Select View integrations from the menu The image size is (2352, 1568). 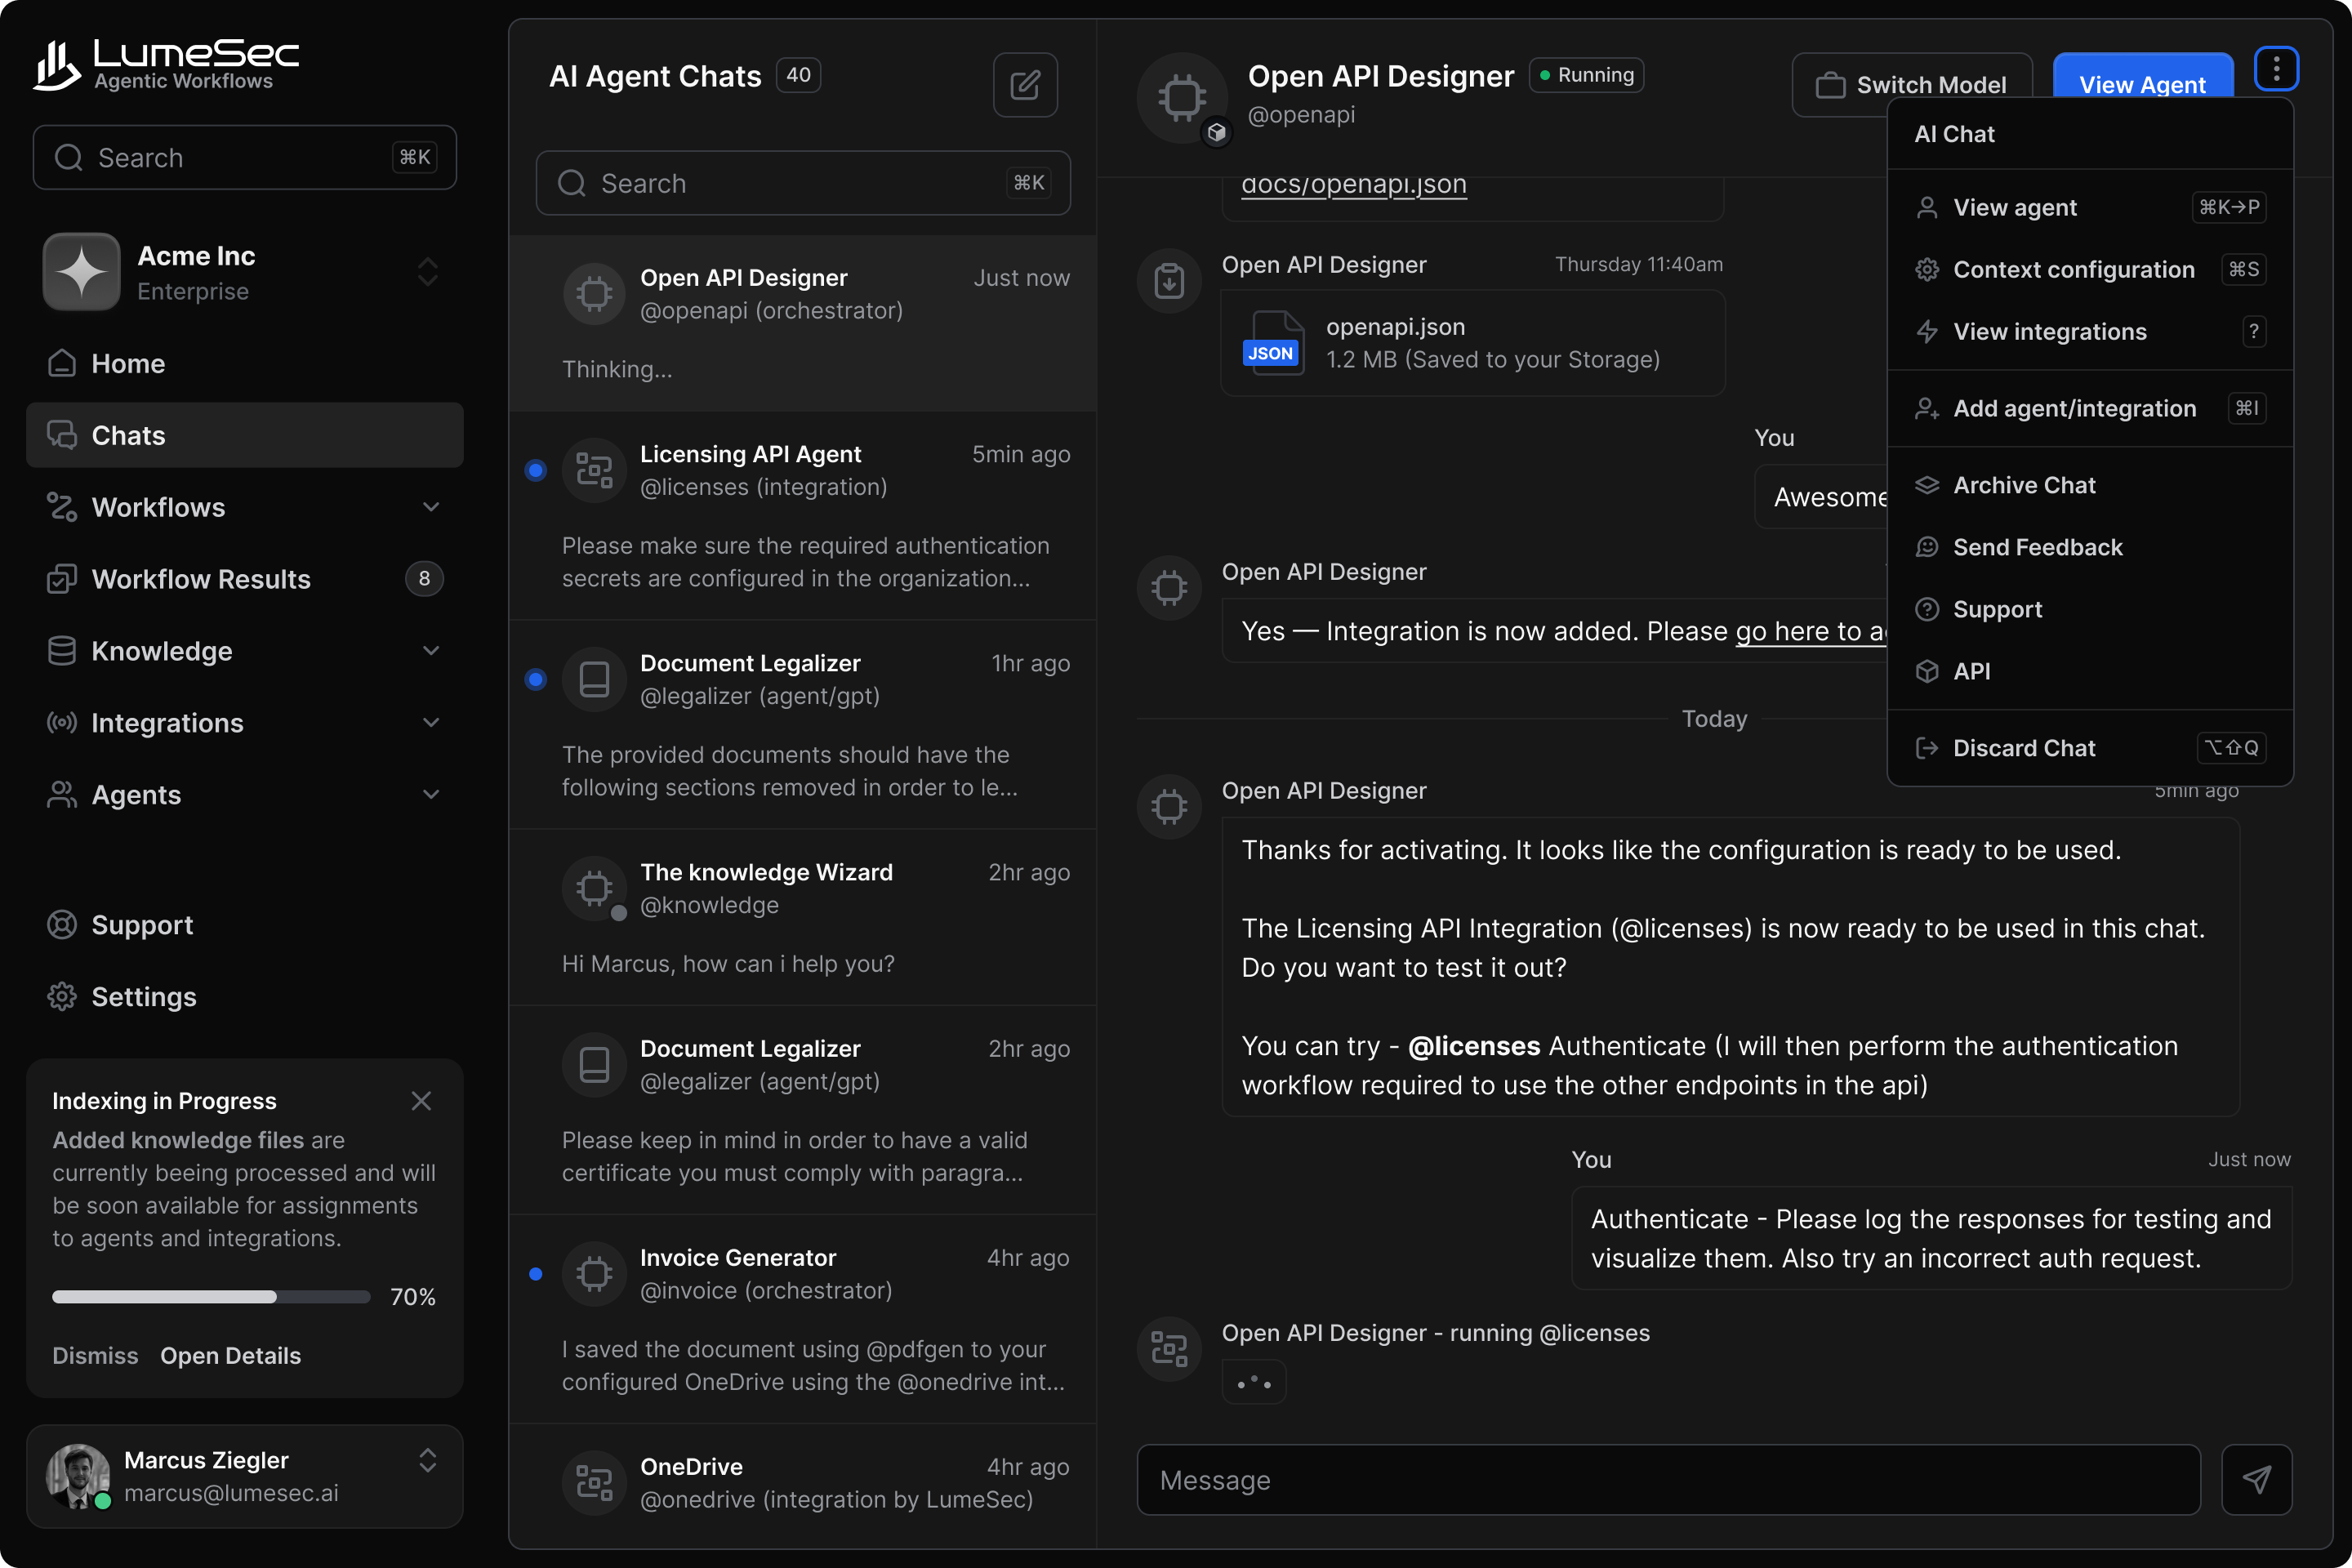point(2090,331)
